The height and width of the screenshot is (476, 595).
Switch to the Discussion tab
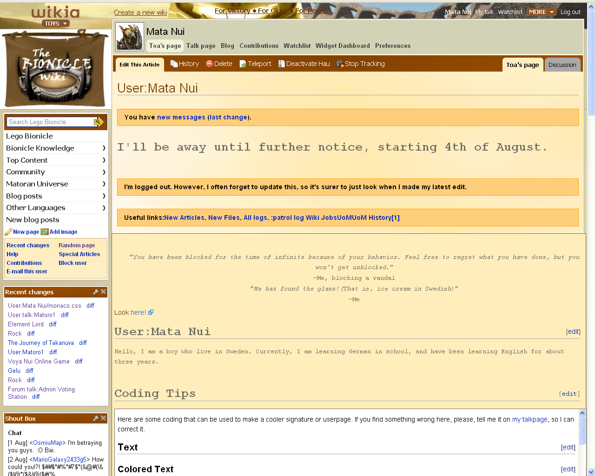pyautogui.click(x=562, y=65)
